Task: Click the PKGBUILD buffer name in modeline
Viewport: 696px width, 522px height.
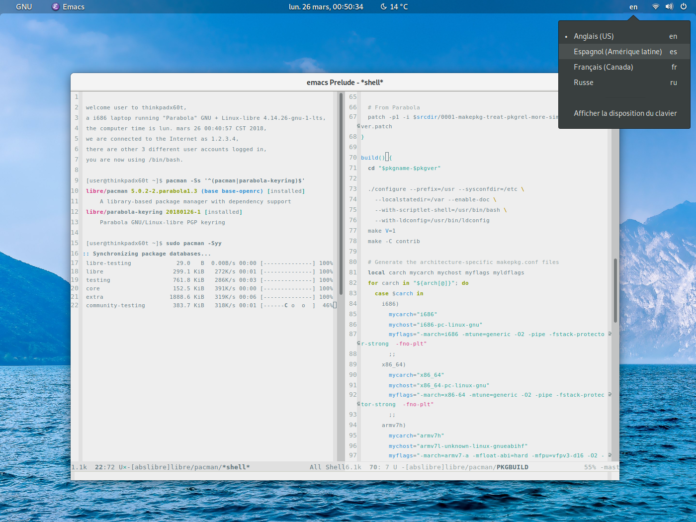Action: click(x=512, y=467)
